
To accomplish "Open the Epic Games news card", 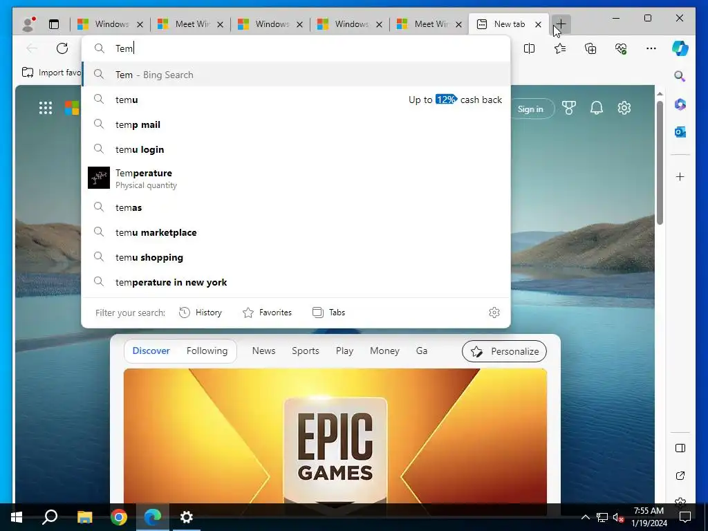I will [x=335, y=436].
